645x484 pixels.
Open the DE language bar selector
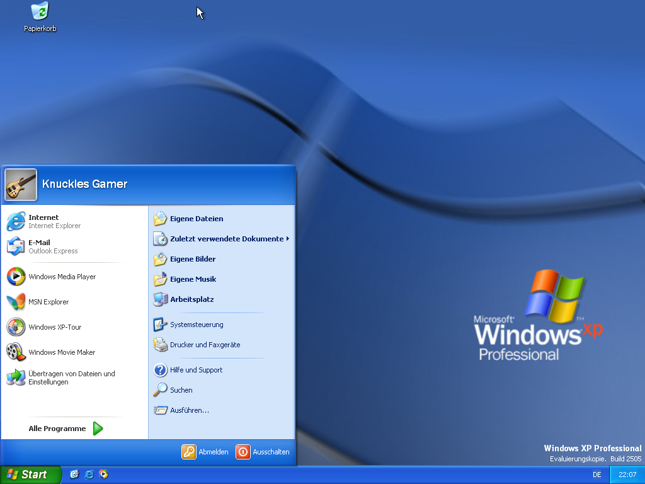(x=596, y=475)
